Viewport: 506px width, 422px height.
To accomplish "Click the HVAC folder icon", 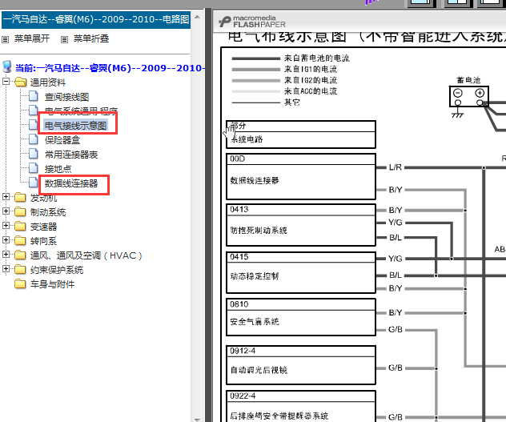I will (x=20, y=255).
